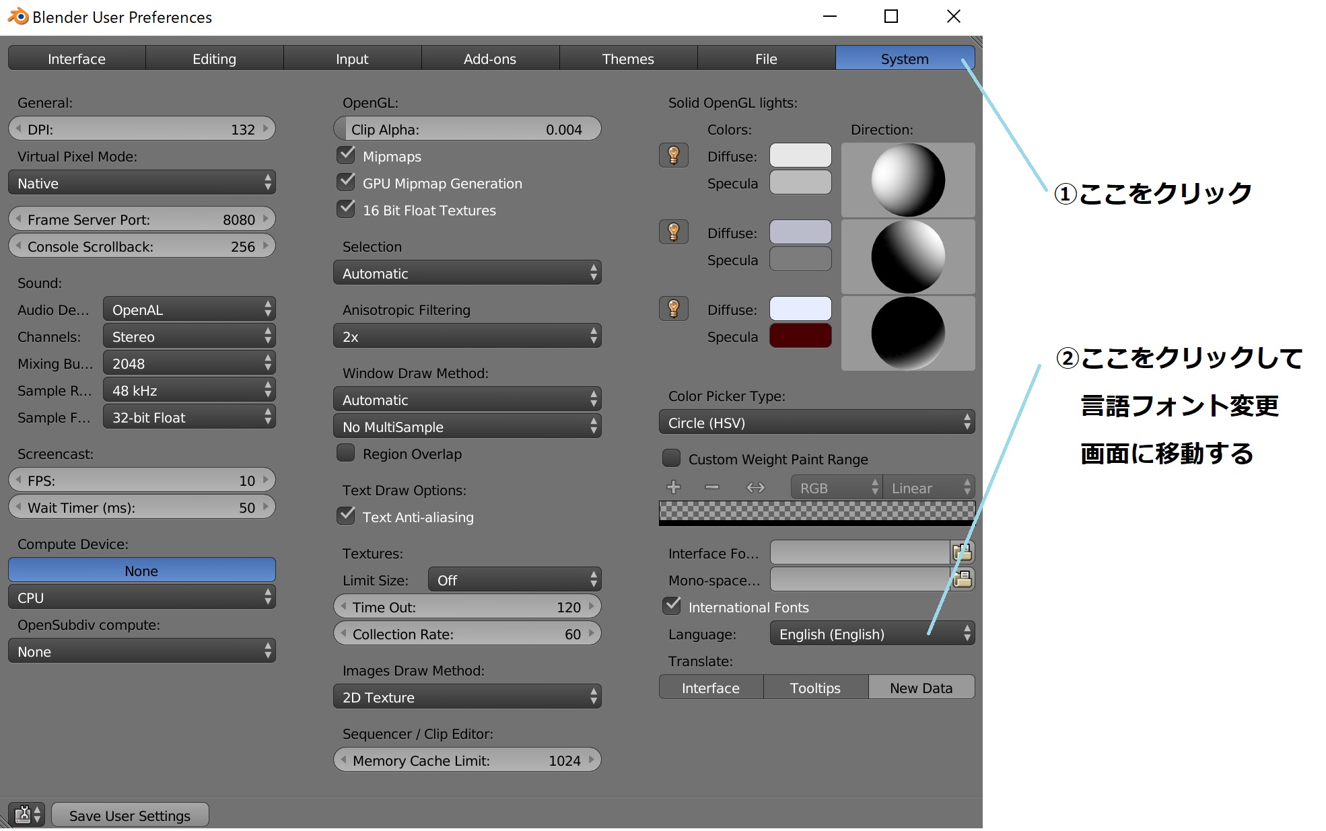Enable Custom Weight Paint Range checkbox
Image resolution: width=1326 pixels, height=831 pixels.
(x=672, y=458)
